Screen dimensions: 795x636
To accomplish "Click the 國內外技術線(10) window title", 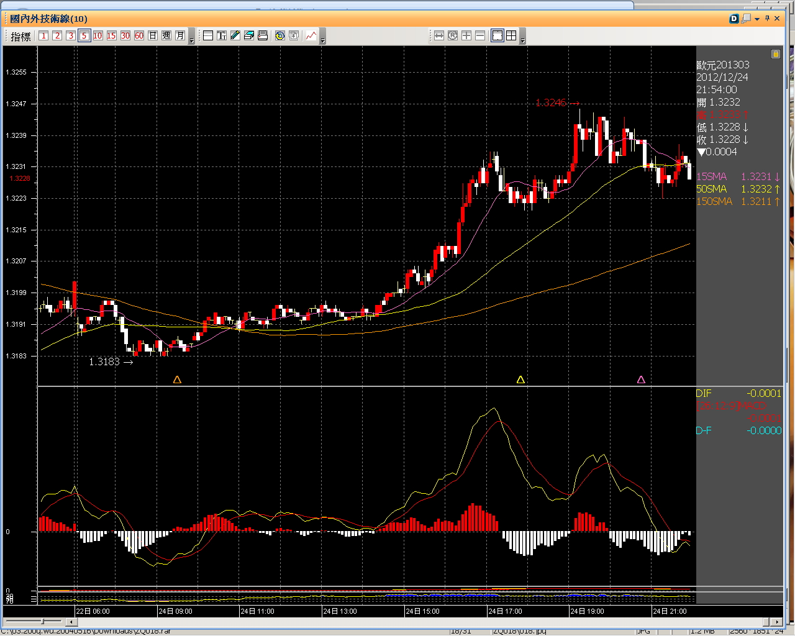I will (49, 19).
